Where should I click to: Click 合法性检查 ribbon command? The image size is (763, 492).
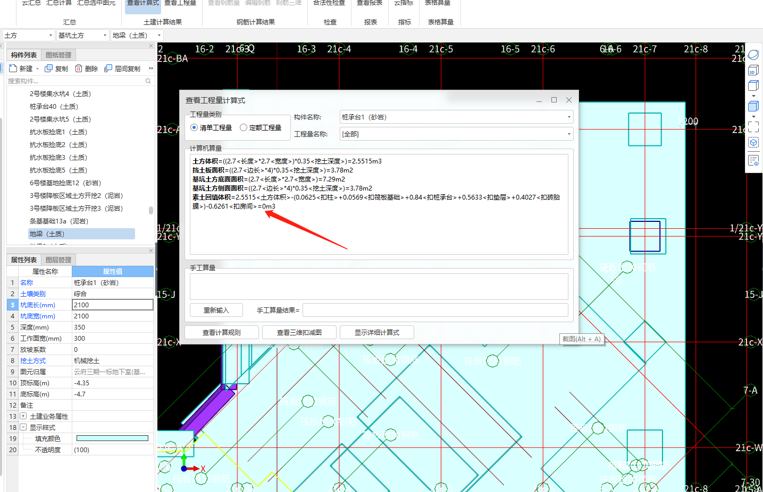tap(329, 3)
